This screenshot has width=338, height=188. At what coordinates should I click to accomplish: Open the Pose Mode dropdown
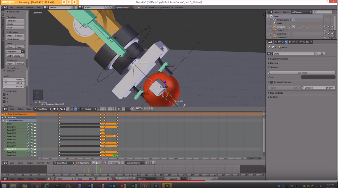43,109
